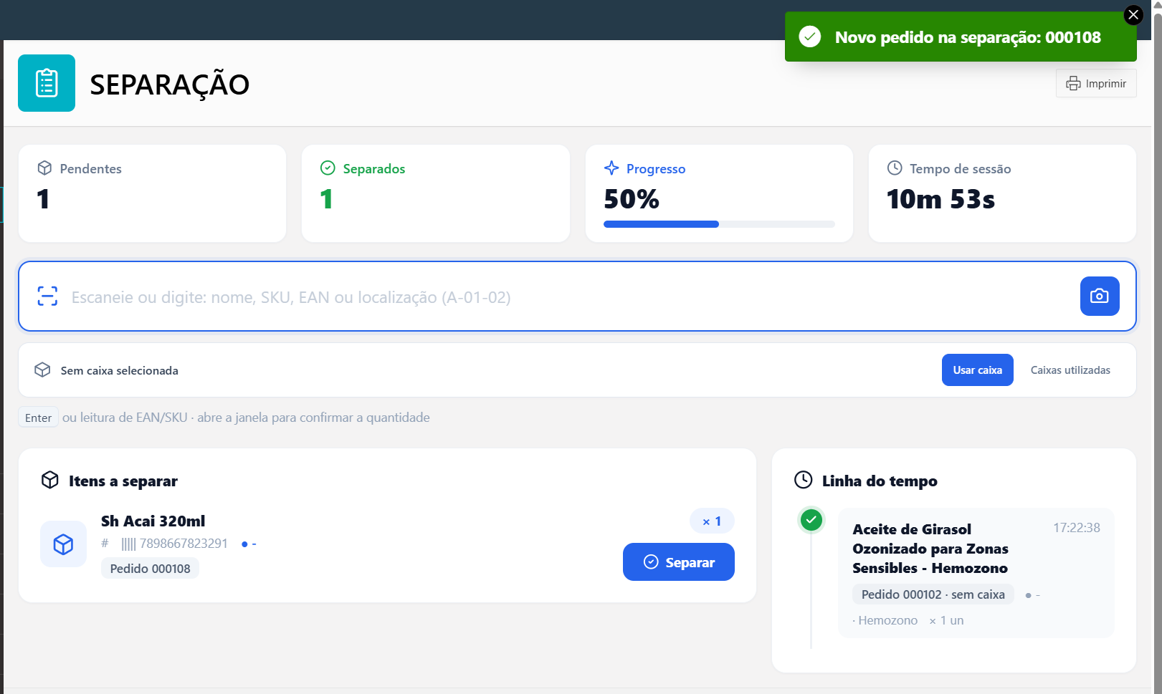Click the progress bar at 50%
Image resolution: width=1162 pixels, height=694 pixels.
tap(719, 224)
